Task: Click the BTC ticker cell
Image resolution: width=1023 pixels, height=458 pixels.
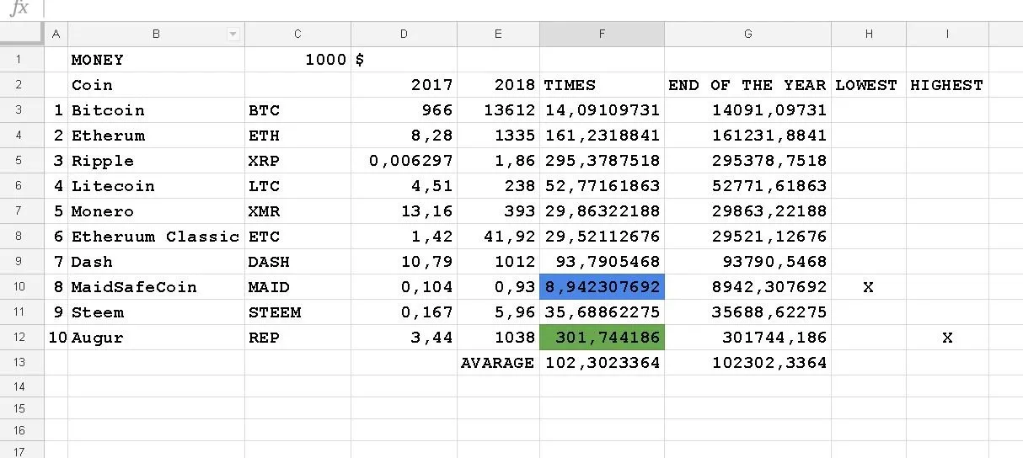Action: coord(297,110)
